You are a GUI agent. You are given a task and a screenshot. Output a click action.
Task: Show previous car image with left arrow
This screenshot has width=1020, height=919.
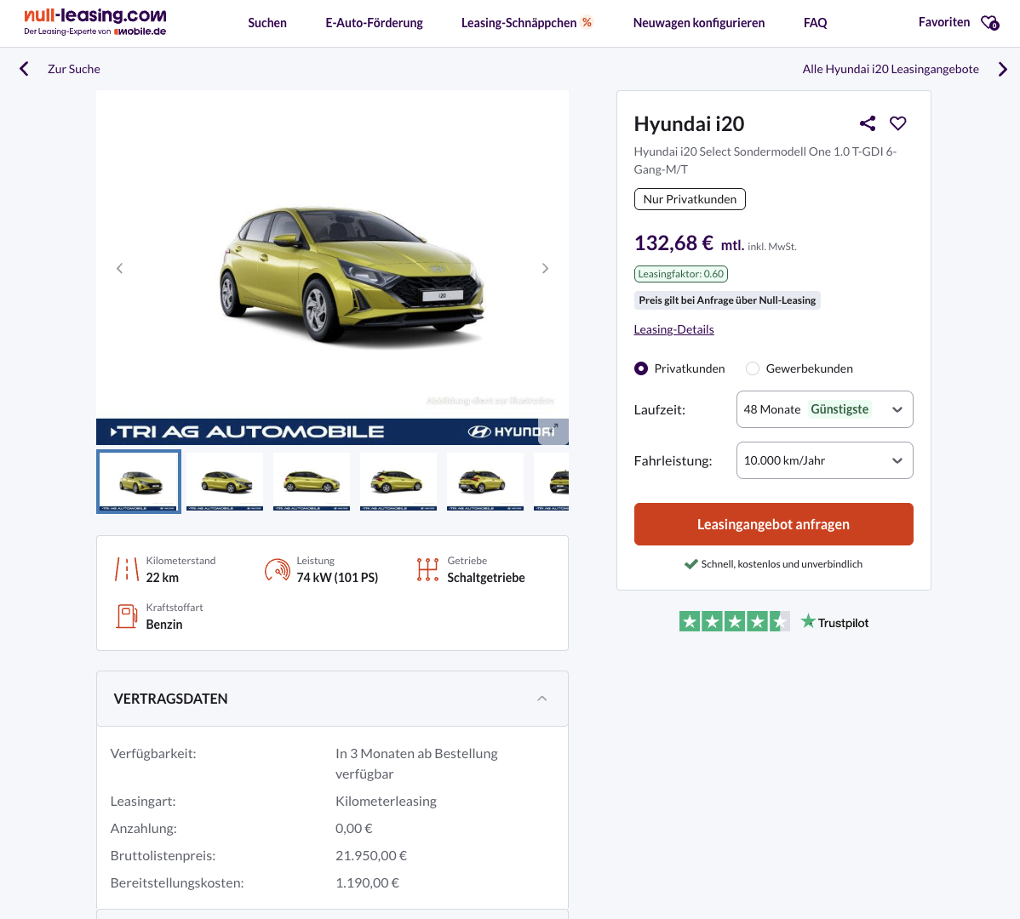119,268
